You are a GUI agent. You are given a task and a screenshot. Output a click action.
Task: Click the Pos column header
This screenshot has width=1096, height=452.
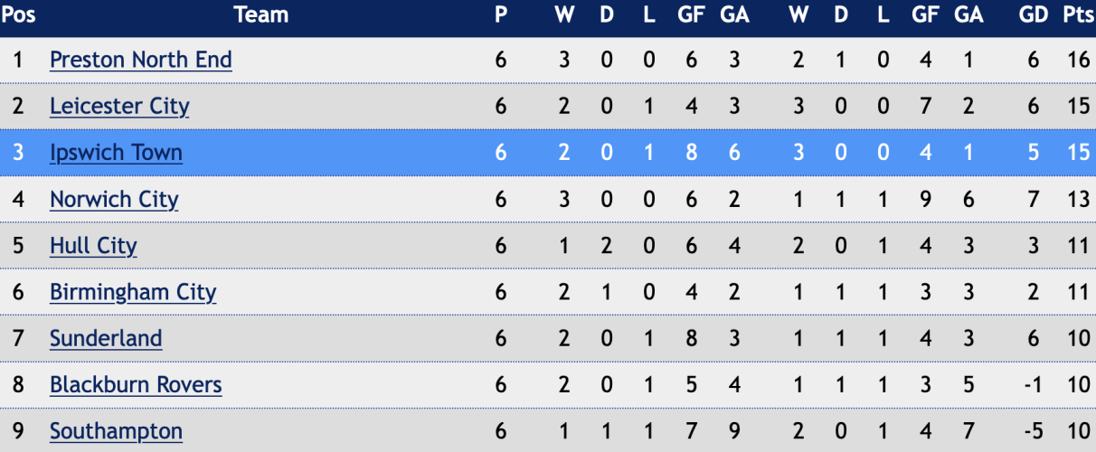18,14
